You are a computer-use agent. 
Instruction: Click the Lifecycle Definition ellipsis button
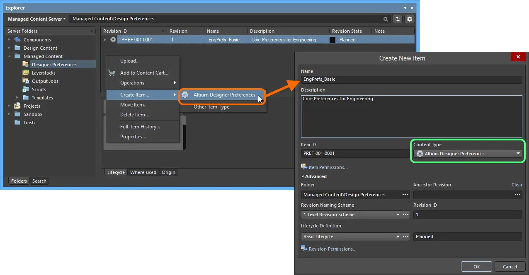pyautogui.click(x=405, y=236)
